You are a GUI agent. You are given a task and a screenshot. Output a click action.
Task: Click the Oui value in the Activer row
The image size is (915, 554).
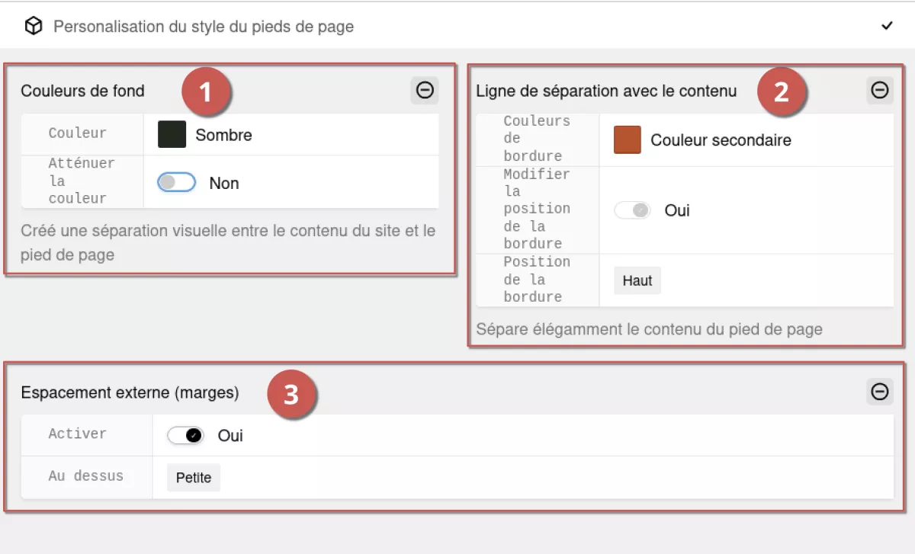230,436
